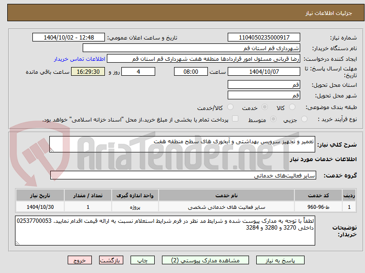Click the جزئیات اطلاعات نیاز header title

click(x=329, y=13)
